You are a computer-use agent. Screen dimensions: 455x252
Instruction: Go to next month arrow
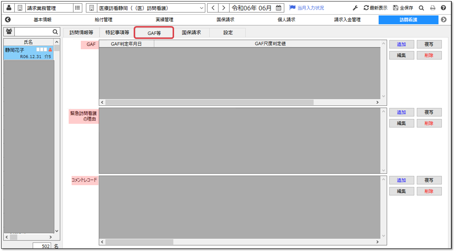(223, 8)
